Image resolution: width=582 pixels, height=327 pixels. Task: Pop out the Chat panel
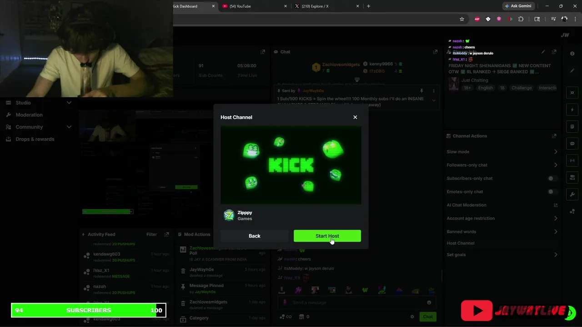(435, 52)
